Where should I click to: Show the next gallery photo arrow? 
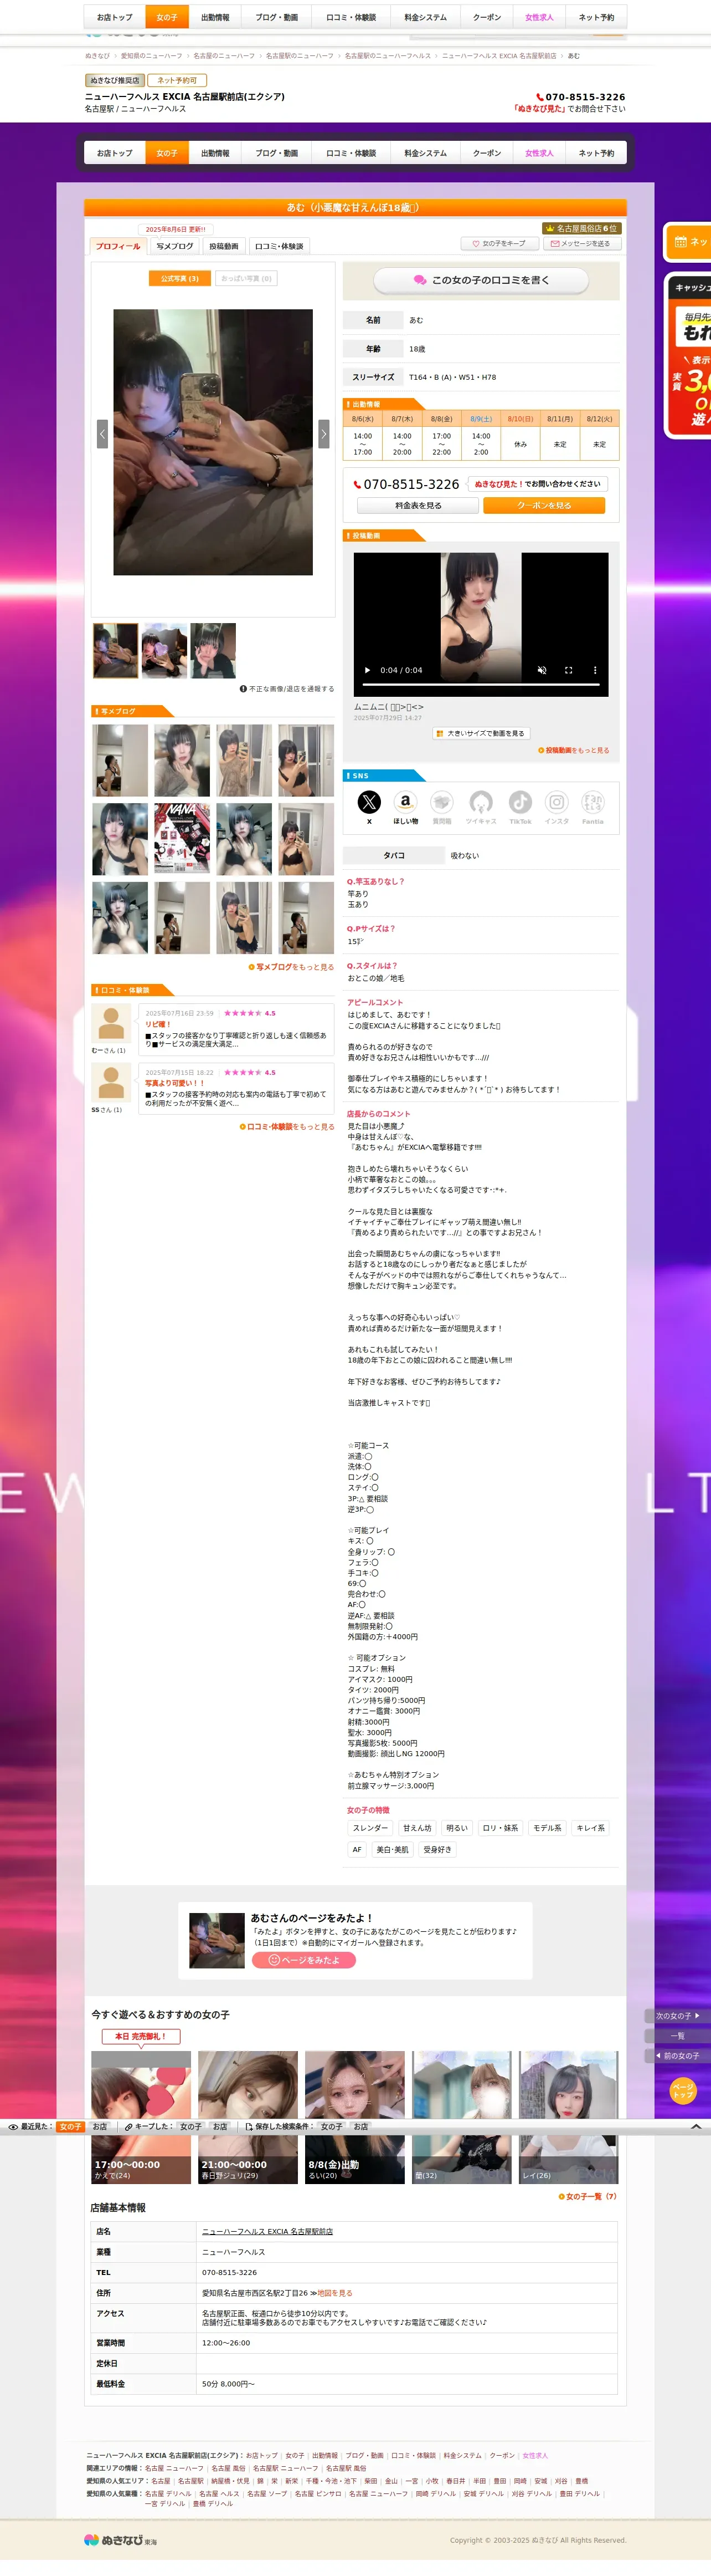pyautogui.click(x=323, y=433)
